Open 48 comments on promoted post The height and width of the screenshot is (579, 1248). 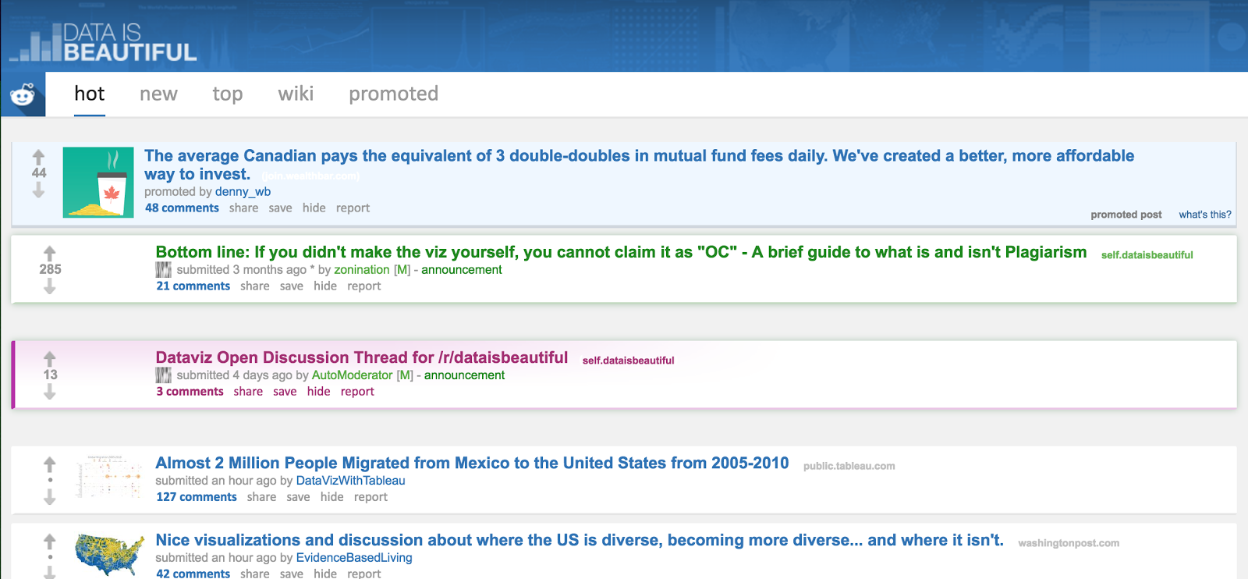[182, 208]
